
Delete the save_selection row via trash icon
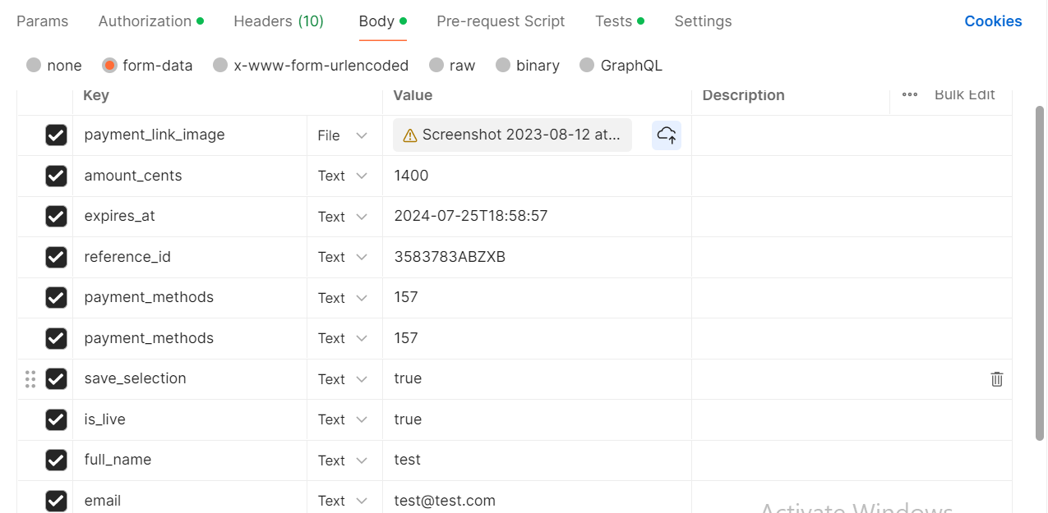click(x=996, y=379)
